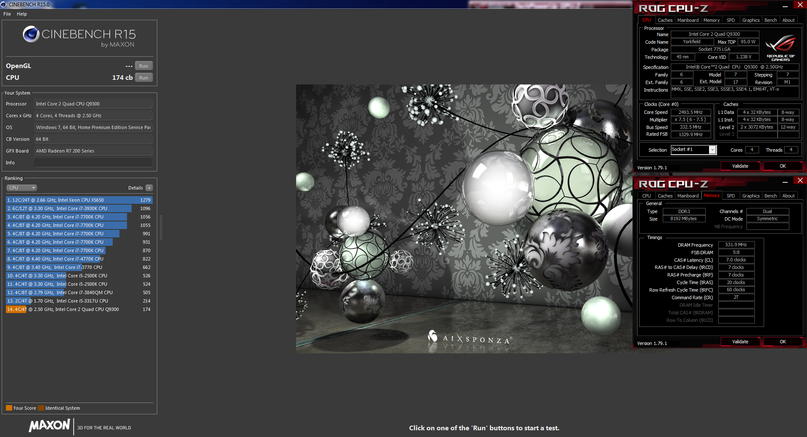Select the Core i7-3930K ranking row
The width and height of the screenshot is (807, 437).
79,208
